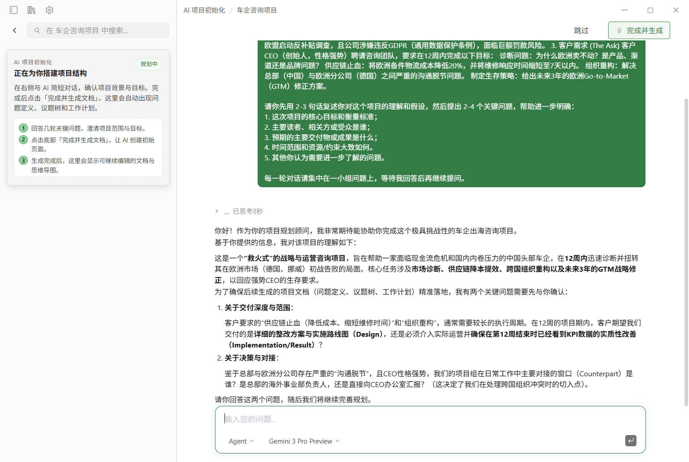Open the Gemini 3 Pro Preview model dropdown
This screenshot has height=462, width=689.
[303, 441]
